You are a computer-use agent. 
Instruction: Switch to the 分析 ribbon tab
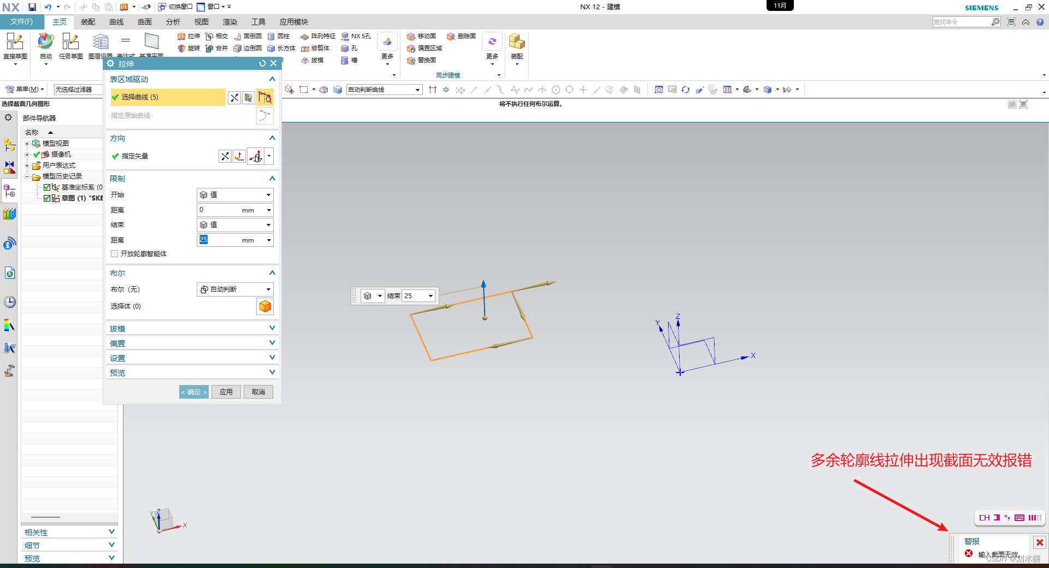coord(173,22)
